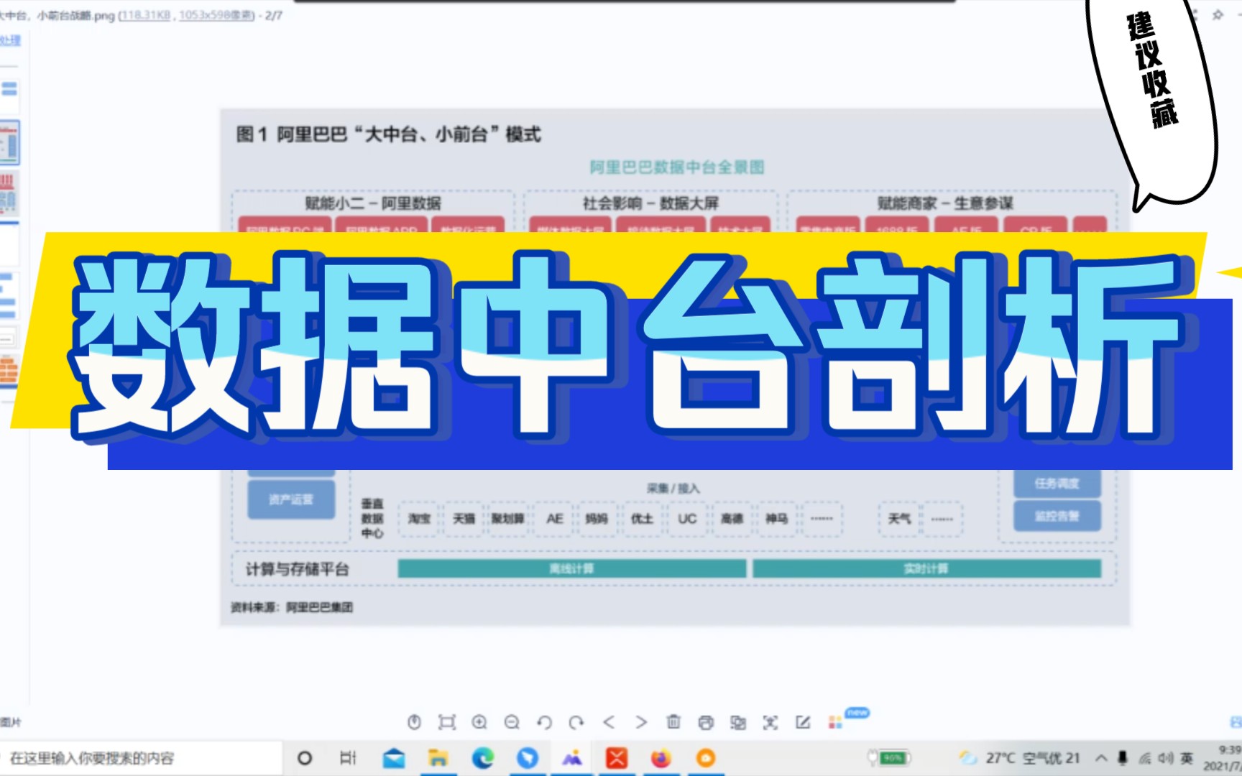
Task: Click 赋能商家-生意参谋 heading
Action: tap(945, 203)
